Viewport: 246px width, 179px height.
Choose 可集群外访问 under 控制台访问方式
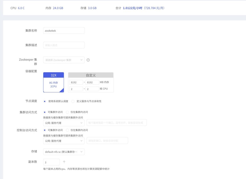45,130
